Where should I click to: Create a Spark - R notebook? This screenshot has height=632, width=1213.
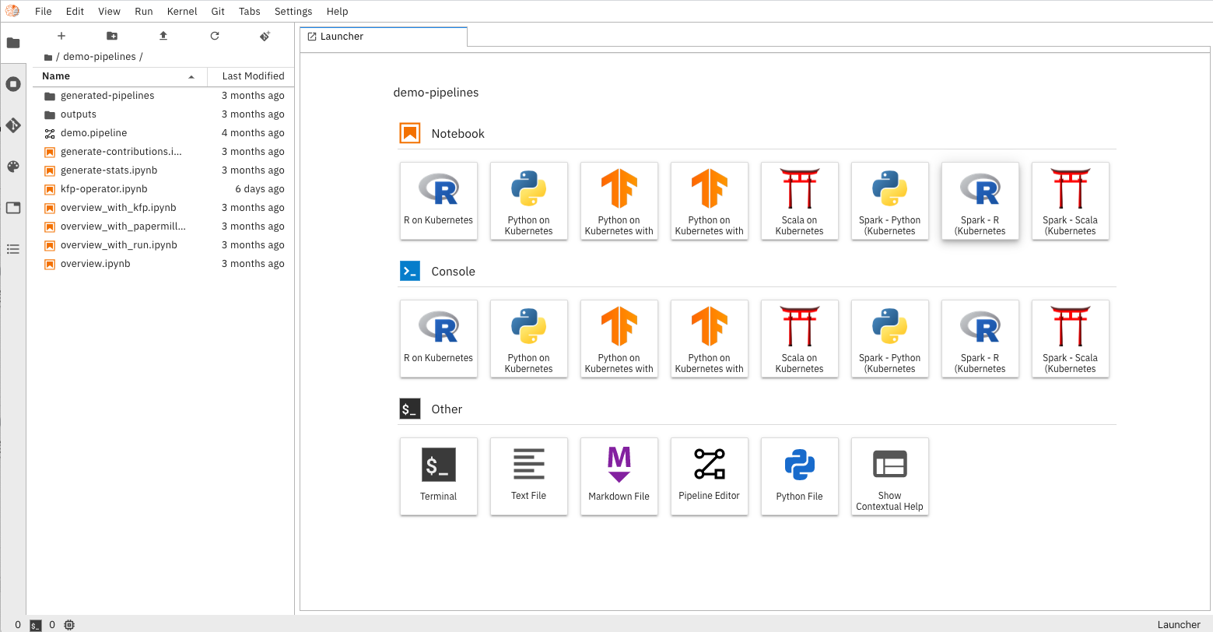(x=980, y=201)
